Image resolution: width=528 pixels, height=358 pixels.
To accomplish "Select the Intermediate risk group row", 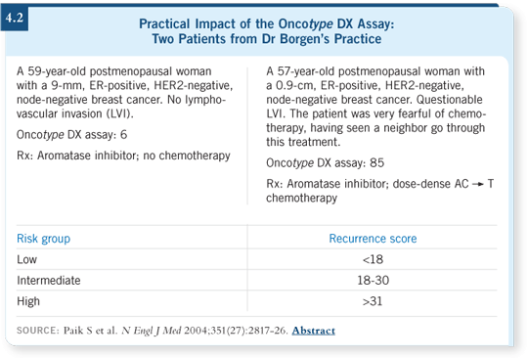I will pyautogui.click(x=256, y=280).
